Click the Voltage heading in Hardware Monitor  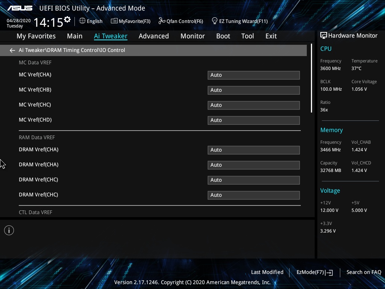pos(330,191)
